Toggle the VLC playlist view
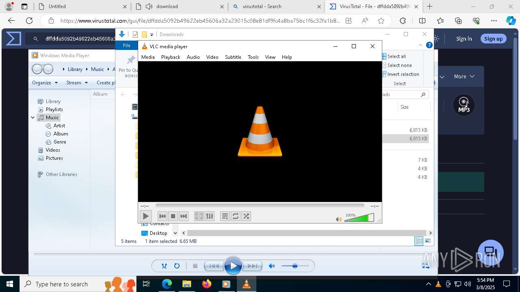Screen dimensions: 520x292 pyautogui.click(x=225, y=216)
